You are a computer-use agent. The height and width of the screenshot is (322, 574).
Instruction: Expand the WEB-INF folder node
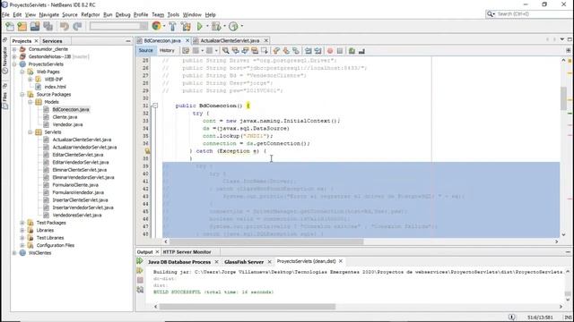tap(30, 80)
